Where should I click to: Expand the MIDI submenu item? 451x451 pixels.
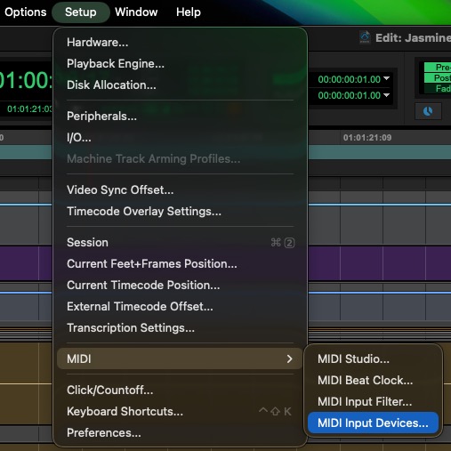180,358
